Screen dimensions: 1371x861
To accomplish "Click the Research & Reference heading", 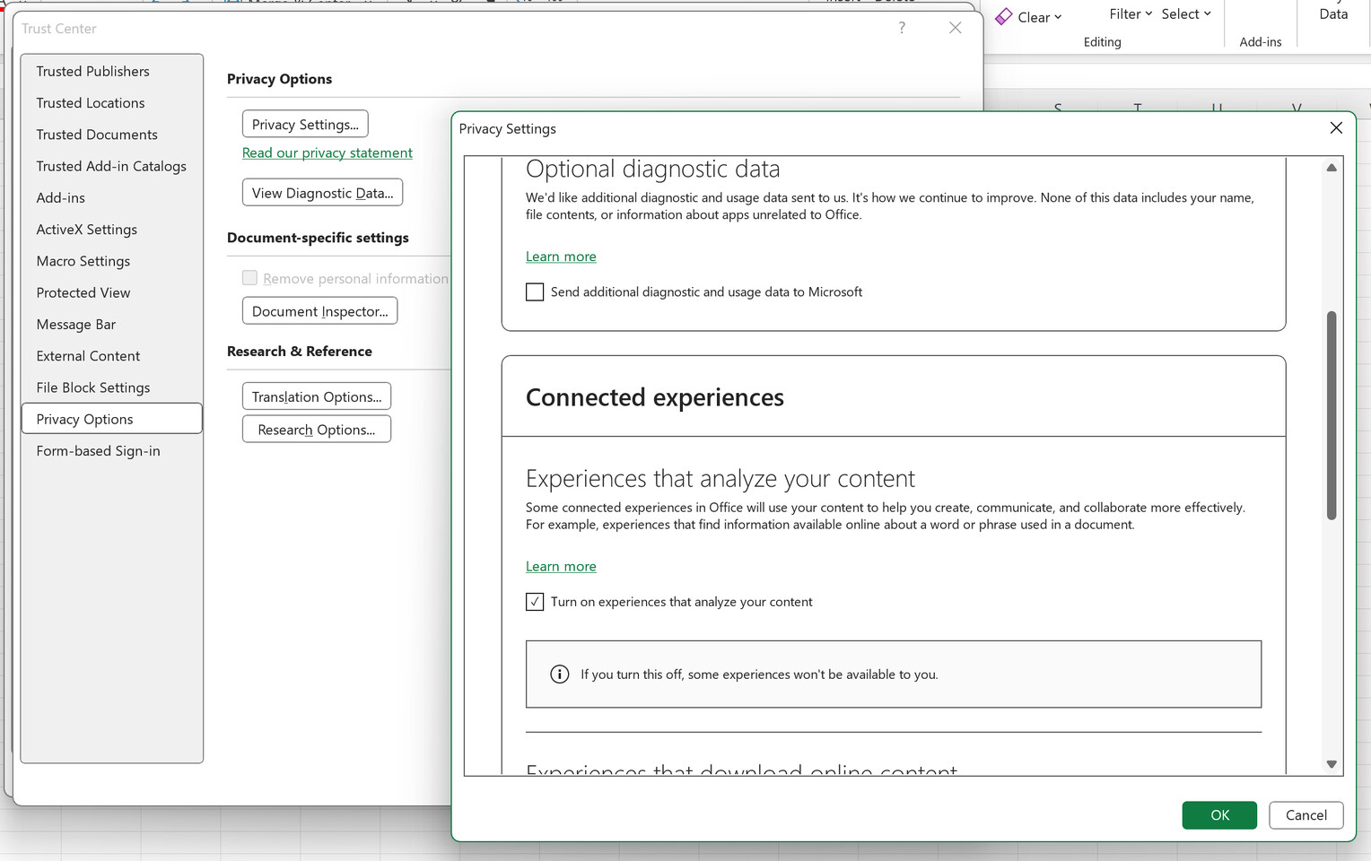I will (300, 352).
